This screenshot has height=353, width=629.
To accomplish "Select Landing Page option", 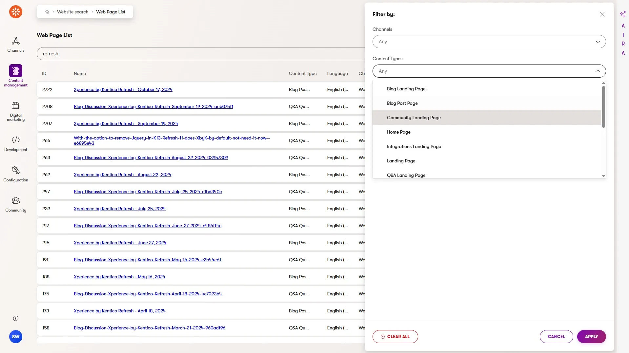I will point(487,161).
